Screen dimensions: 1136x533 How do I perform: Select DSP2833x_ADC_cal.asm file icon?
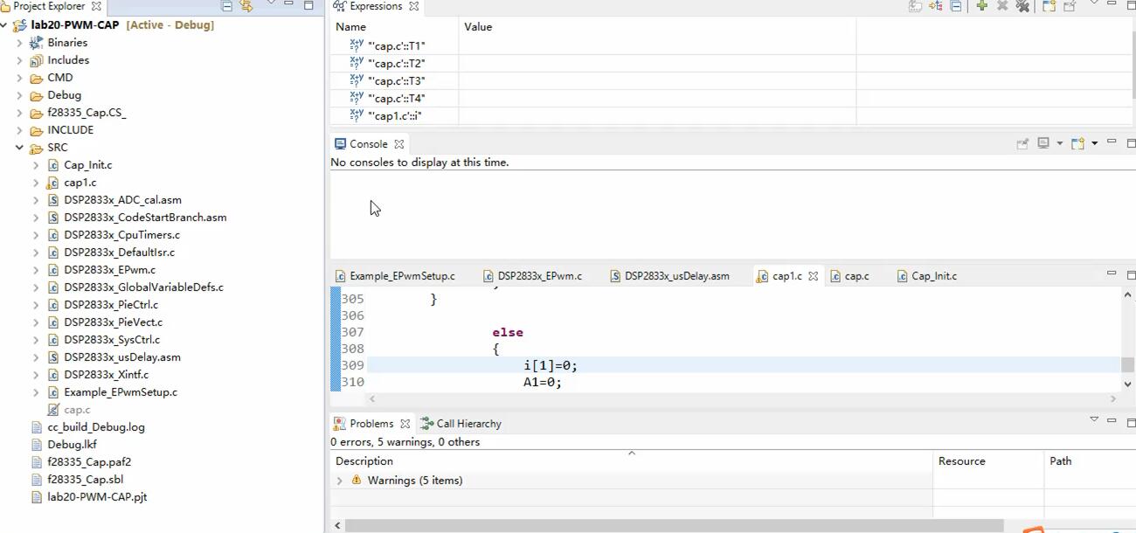point(53,200)
